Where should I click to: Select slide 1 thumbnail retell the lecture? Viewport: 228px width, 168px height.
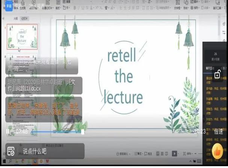[x=22, y=37]
